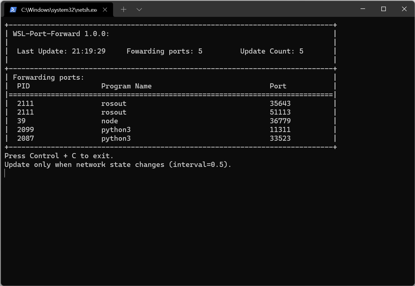Click port 36779 in the table
Screen dimensions: 415x286
tap(280, 121)
